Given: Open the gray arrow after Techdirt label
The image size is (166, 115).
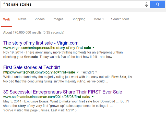Looking at the screenshot, I should [x=96, y=72].
